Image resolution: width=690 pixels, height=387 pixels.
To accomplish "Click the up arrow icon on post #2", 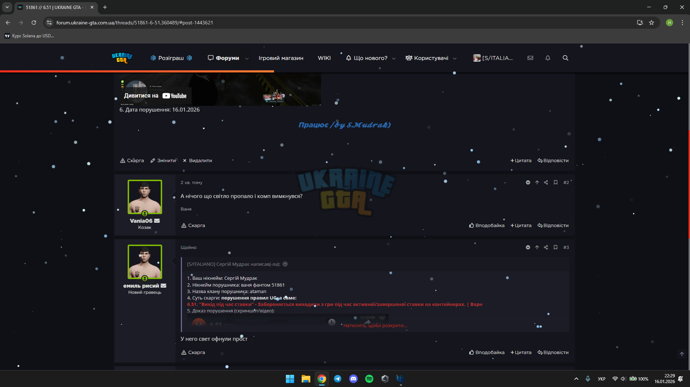I will click(537, 183).
